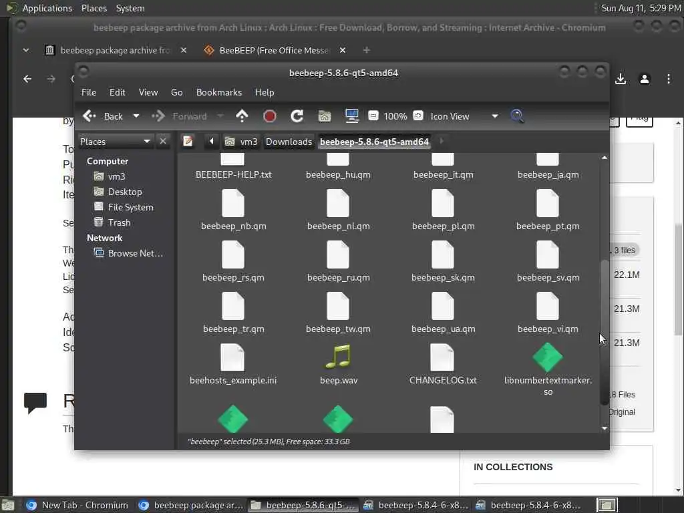Screen dimensions: 684x513
Task: Select the libnumbertextmarker.so file icon
Action: [x=548, y=357]
